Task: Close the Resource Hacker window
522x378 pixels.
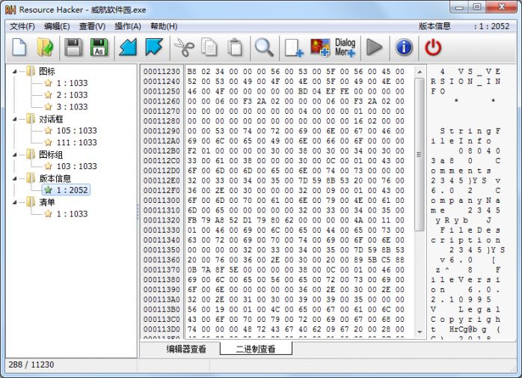Action: click(x=502, y=7)
